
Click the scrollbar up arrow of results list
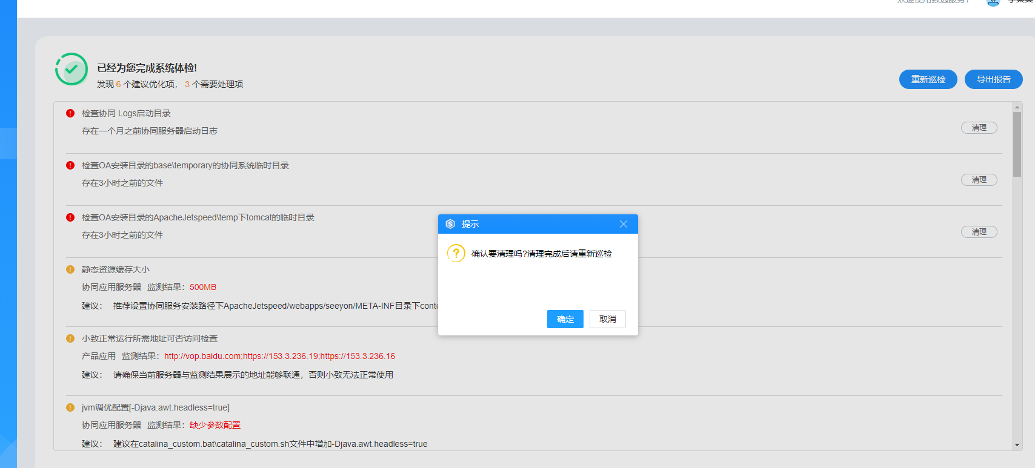pos(1017,107)
